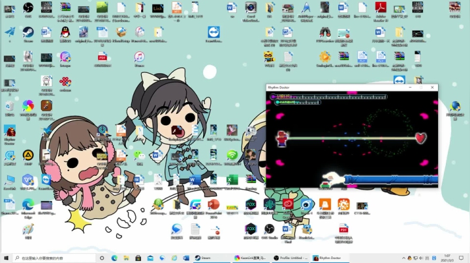Viewport: 470px width, 263px height.
Task: Click the PATIENT progress bar in Rhythm Doctor
Action: click(298, 102)
